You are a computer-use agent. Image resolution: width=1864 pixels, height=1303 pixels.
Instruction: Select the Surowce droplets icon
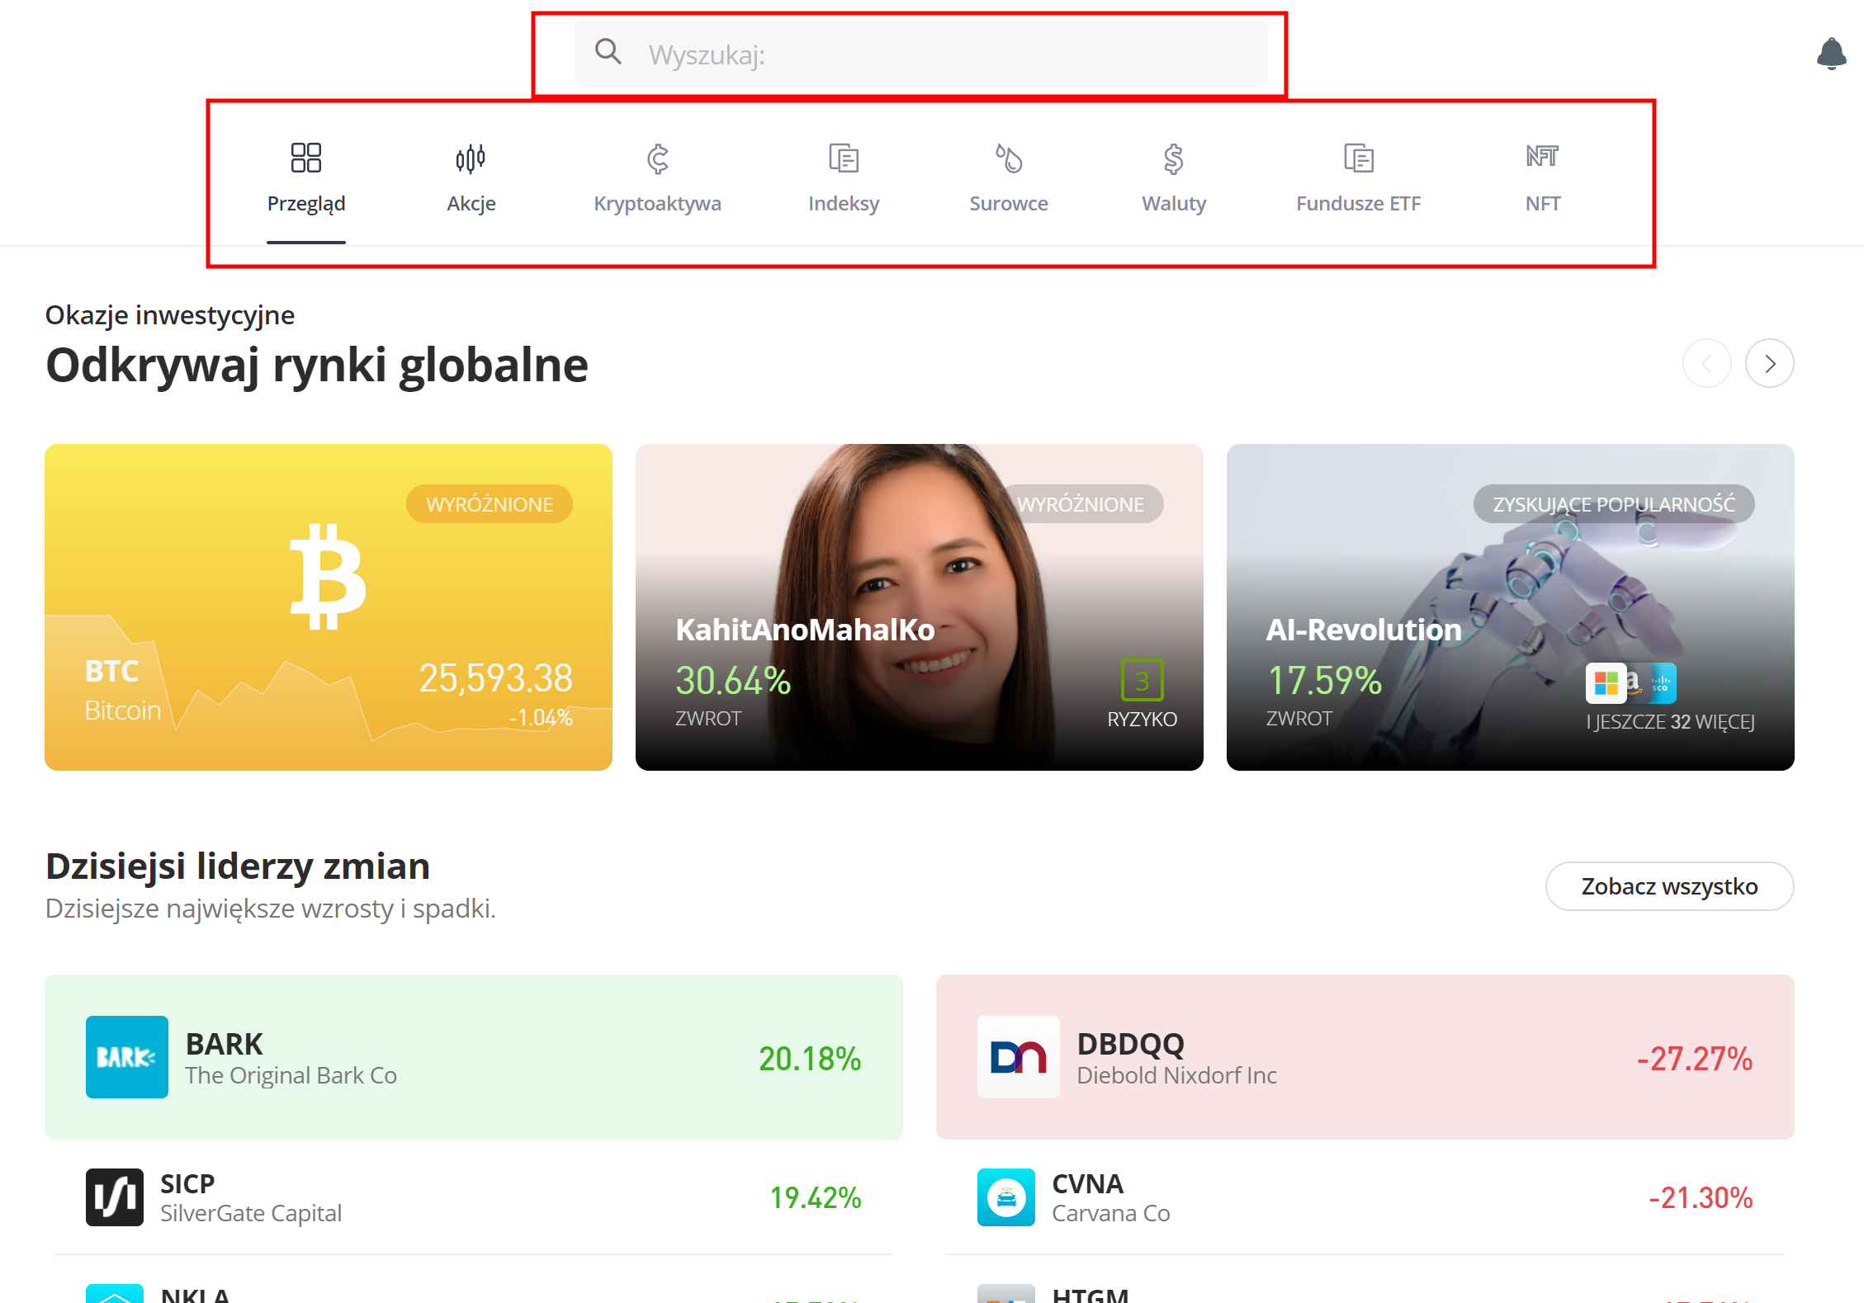[1008, 158]
